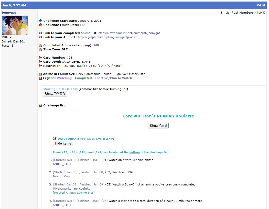This screenshot has height=209, width=269.
Task: Click the blue diamond icon beside Challenge Start Date
Action: coord(40,20)
